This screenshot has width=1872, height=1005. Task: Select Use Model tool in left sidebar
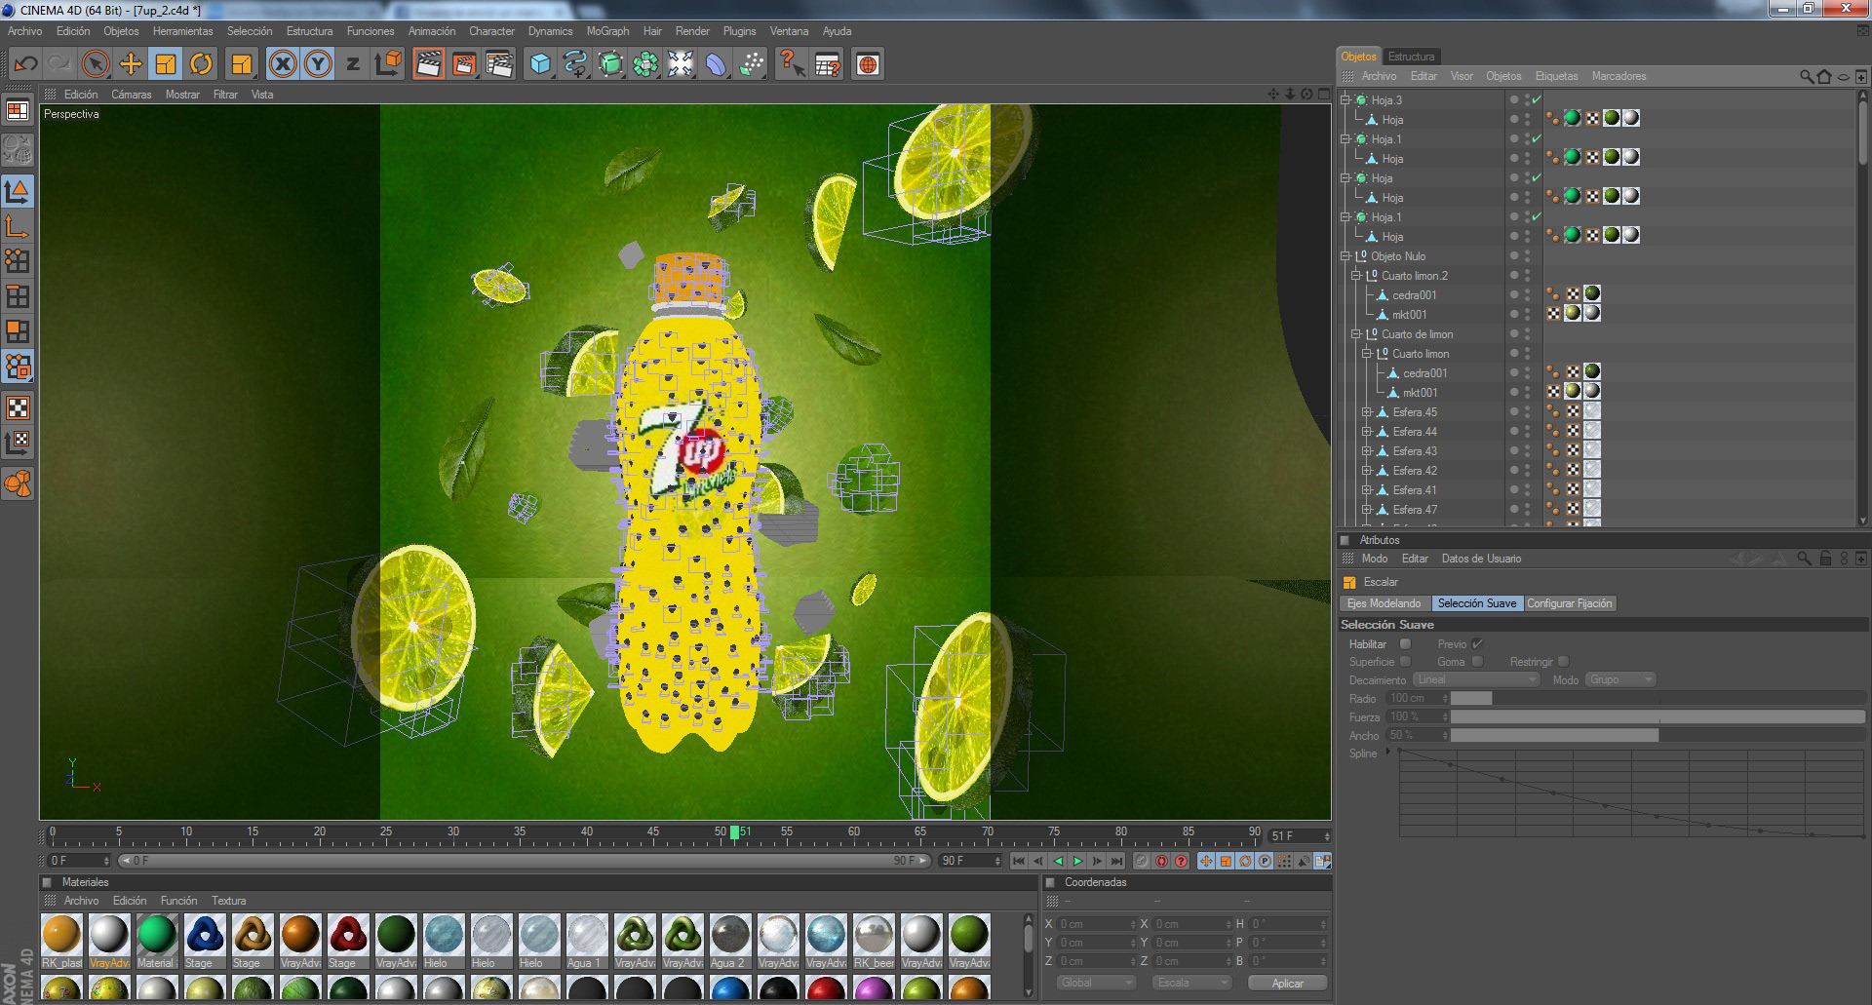pyautogui.click(x=18, y=191)
